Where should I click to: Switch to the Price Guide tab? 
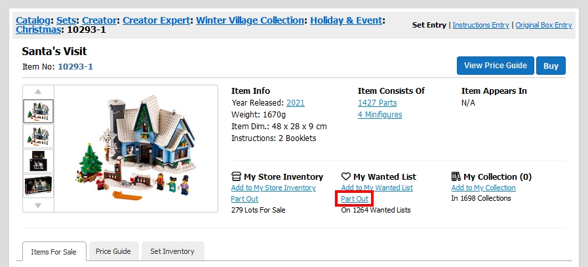coord(113,251)
